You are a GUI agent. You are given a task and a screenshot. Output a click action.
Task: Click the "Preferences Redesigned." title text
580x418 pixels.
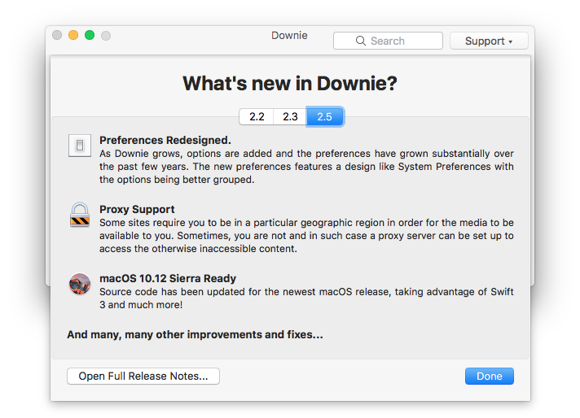tap(165, 141)
